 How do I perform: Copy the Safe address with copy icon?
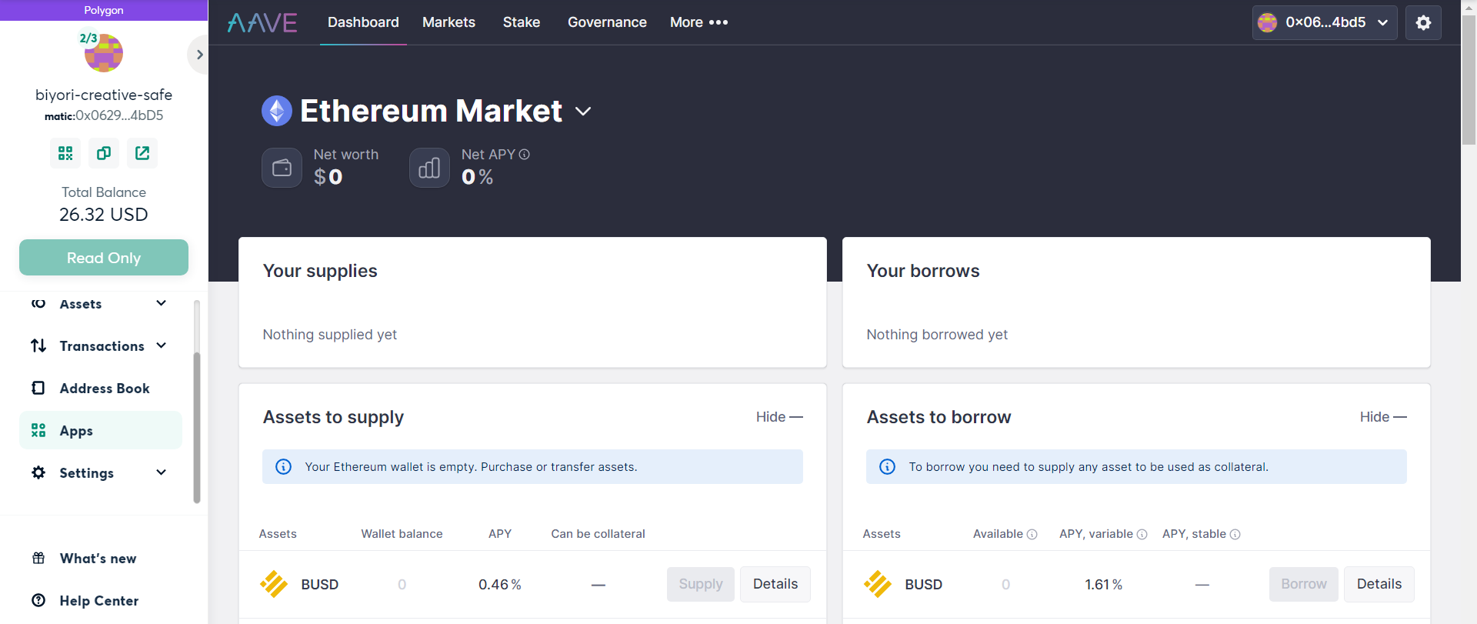pyautogui.click(x=104, y=153)
